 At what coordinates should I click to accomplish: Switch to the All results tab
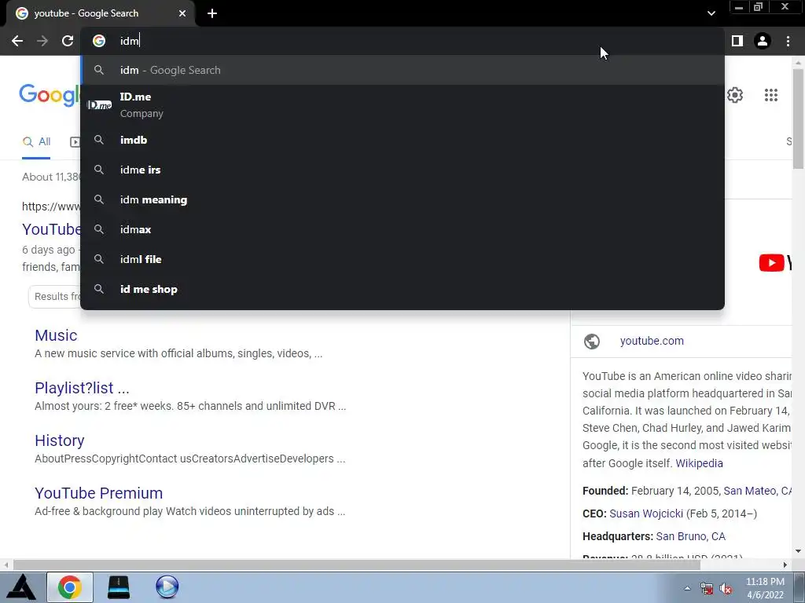point(36,142)
